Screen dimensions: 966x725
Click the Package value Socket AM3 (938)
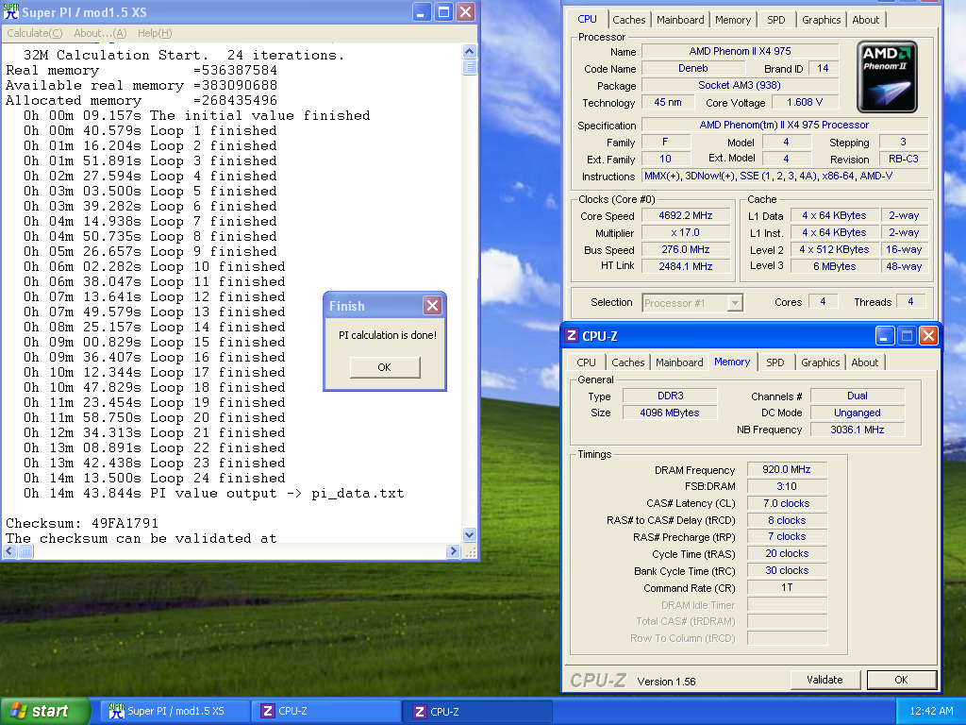tap(740, 85)
